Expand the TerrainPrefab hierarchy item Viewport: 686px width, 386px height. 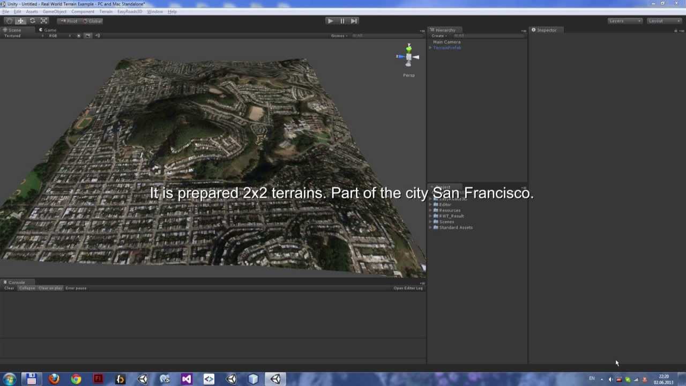coord(430,48)
